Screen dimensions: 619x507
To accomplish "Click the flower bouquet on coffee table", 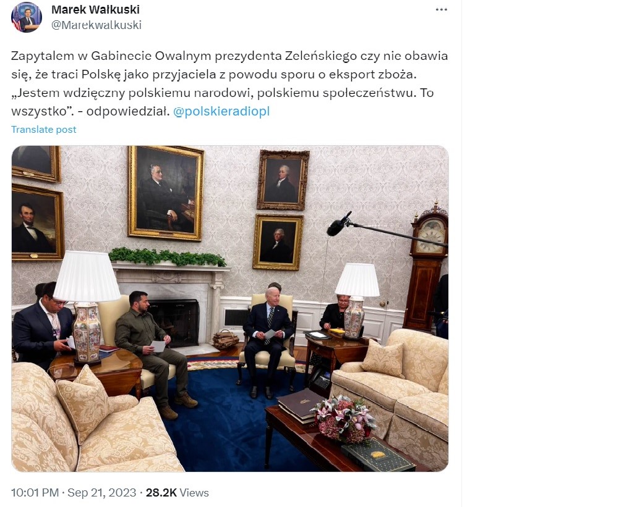I will coord(344,419).
